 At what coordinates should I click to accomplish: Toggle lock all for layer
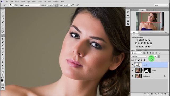click(144, 60)
